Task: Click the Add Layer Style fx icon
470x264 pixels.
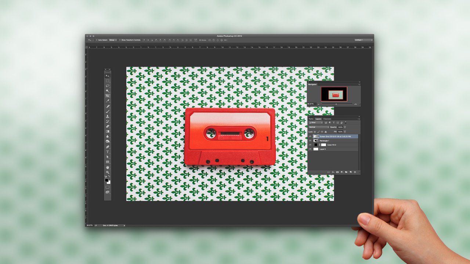Action: click(x=333, y=172)
